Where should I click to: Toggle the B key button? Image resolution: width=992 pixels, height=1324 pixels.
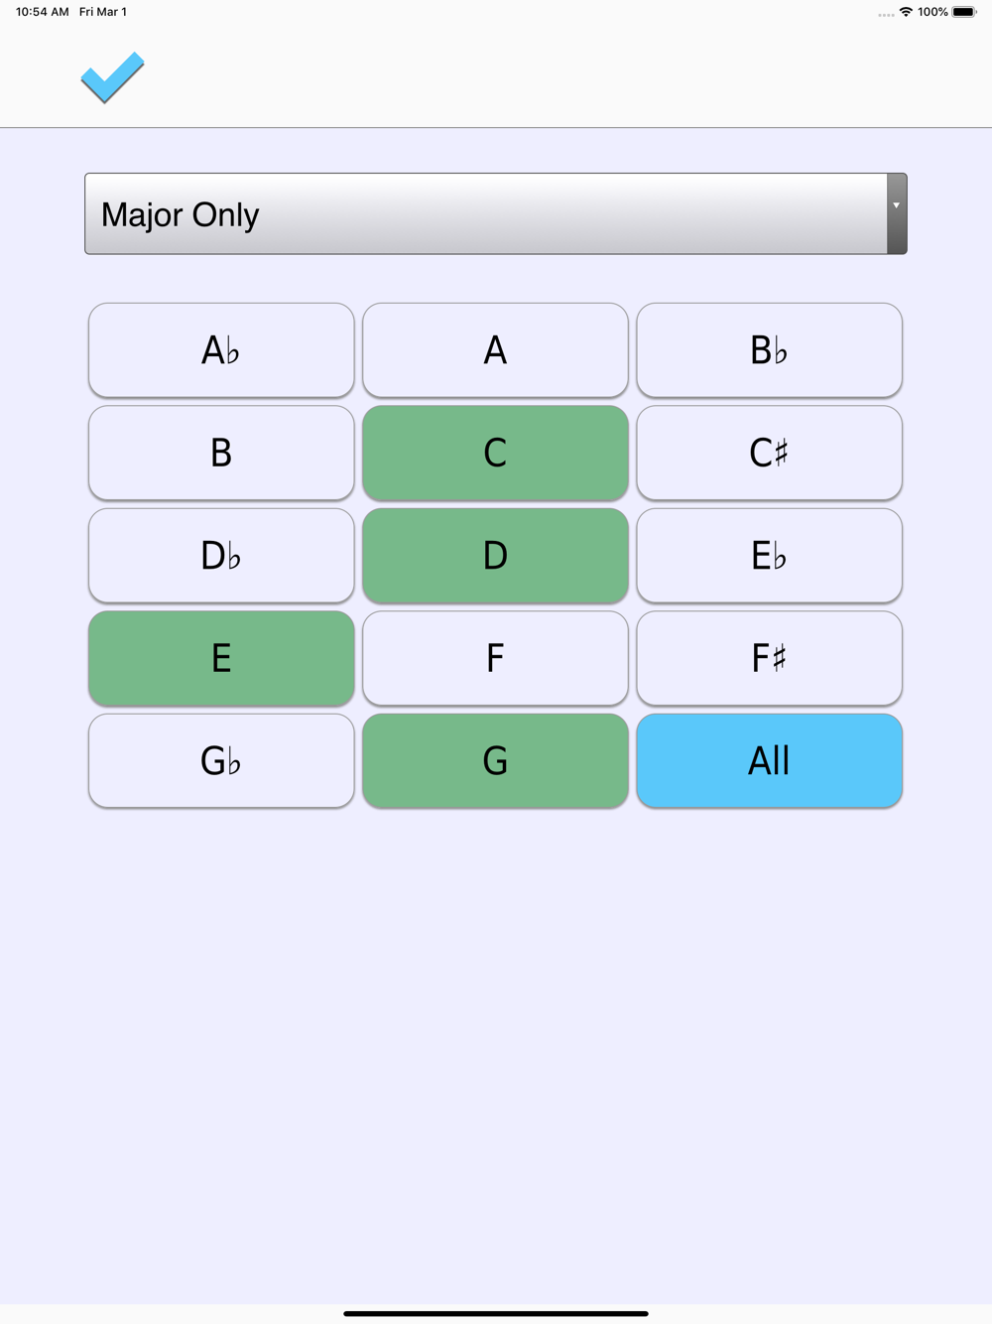[x=221, y=453]
